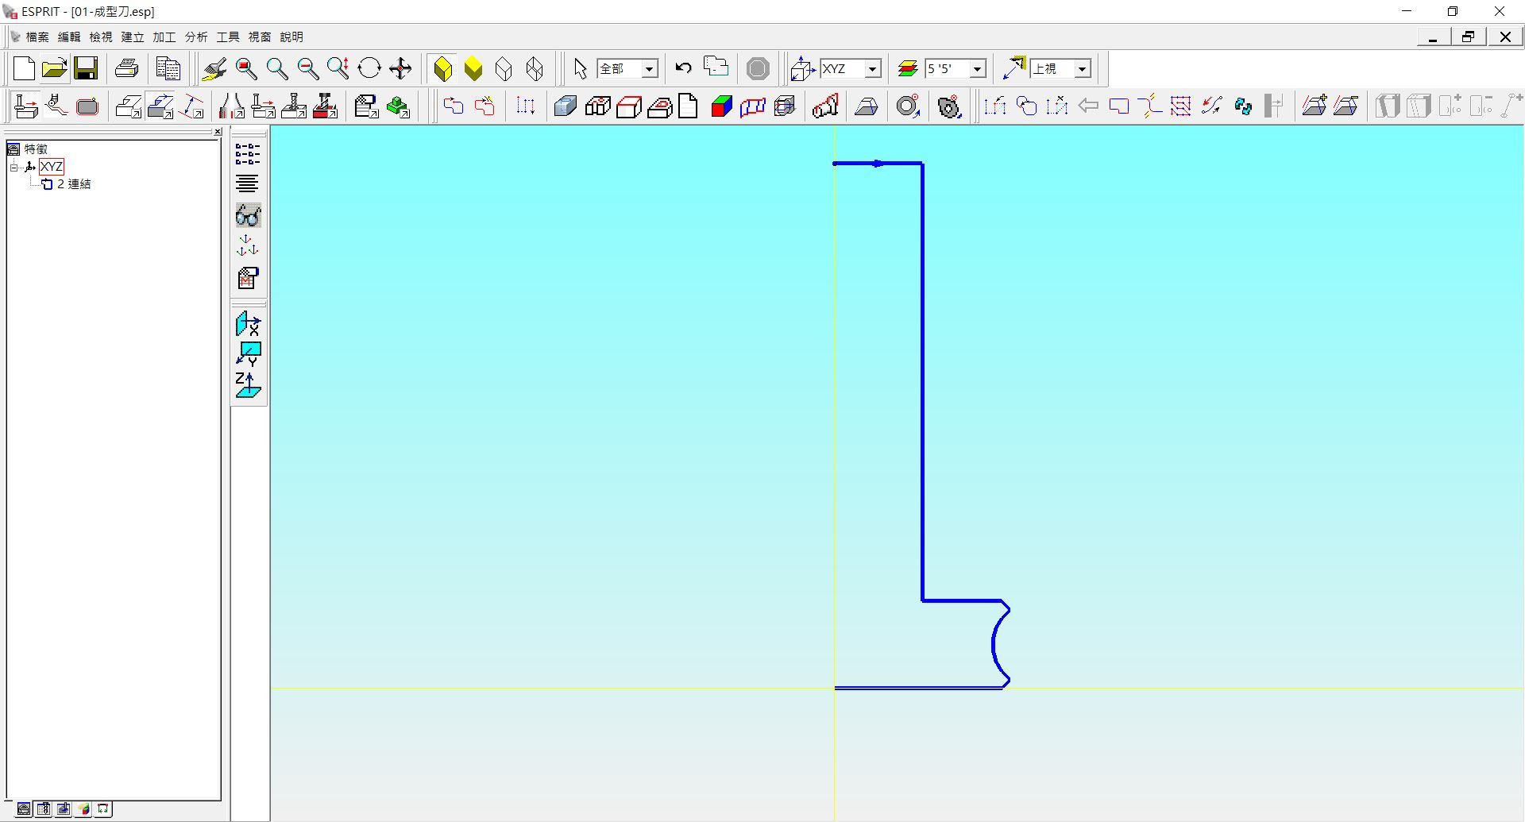Click the Z-axis plane view icon
Screen dimensions: 1525x822
pyautogui.click(x=248, y=386)
